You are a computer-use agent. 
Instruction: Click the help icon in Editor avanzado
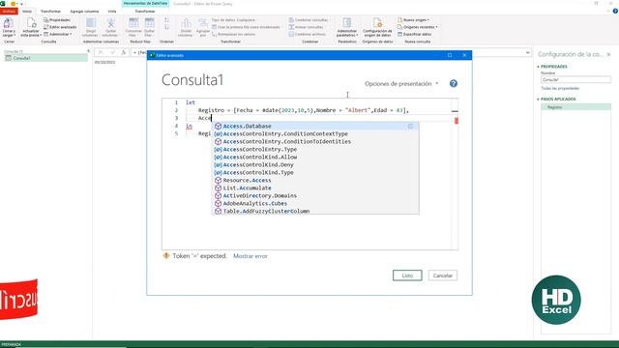pyautogui.click(x=454, y=83)
